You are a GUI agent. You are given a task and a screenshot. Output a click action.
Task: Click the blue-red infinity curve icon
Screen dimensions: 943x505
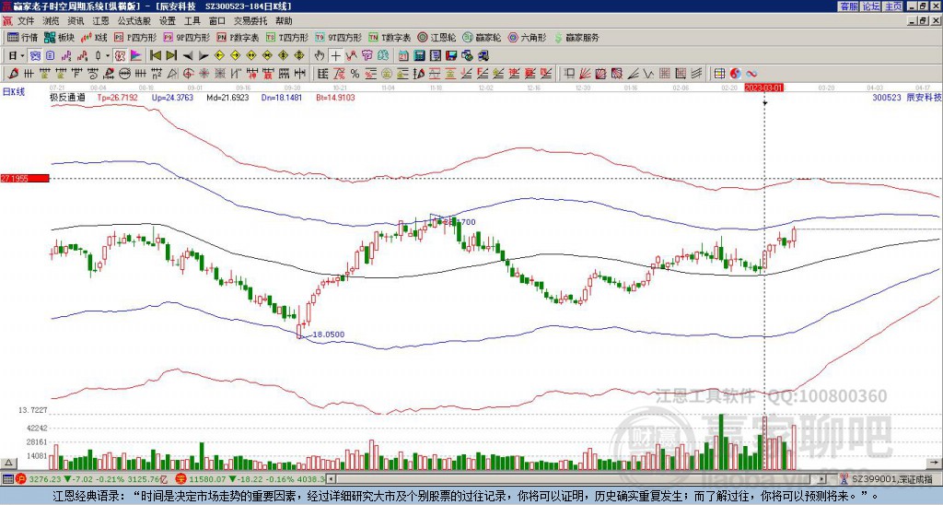pos(751,74)
